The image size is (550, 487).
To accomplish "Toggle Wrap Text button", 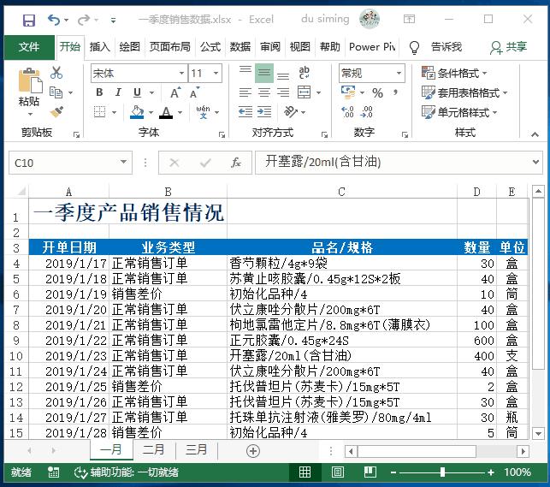I will (x=304, y=73).
